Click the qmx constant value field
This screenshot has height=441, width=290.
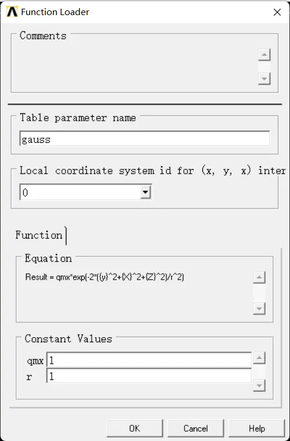coord(149,360)
